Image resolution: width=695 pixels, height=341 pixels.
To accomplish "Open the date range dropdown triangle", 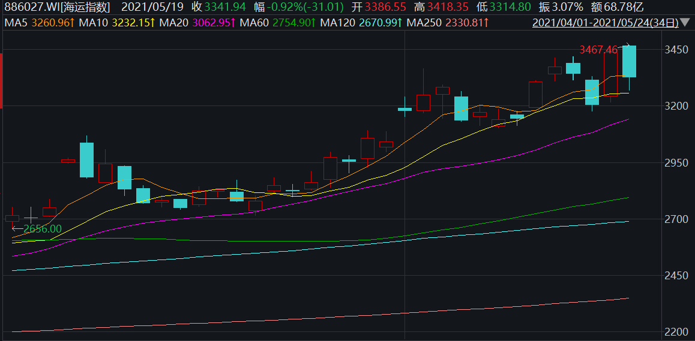I will point(687,23).
